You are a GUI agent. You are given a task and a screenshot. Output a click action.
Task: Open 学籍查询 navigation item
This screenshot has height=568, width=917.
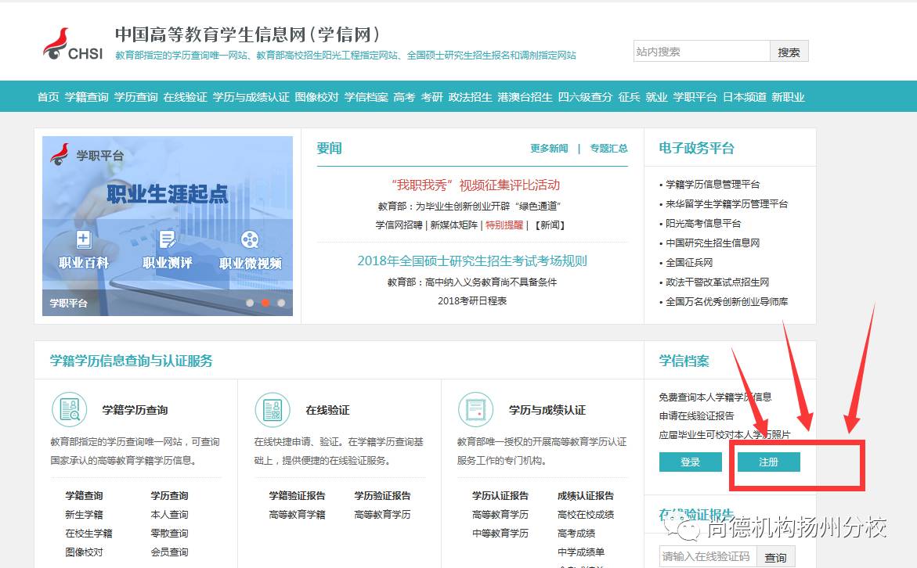(x=87, y=97)
